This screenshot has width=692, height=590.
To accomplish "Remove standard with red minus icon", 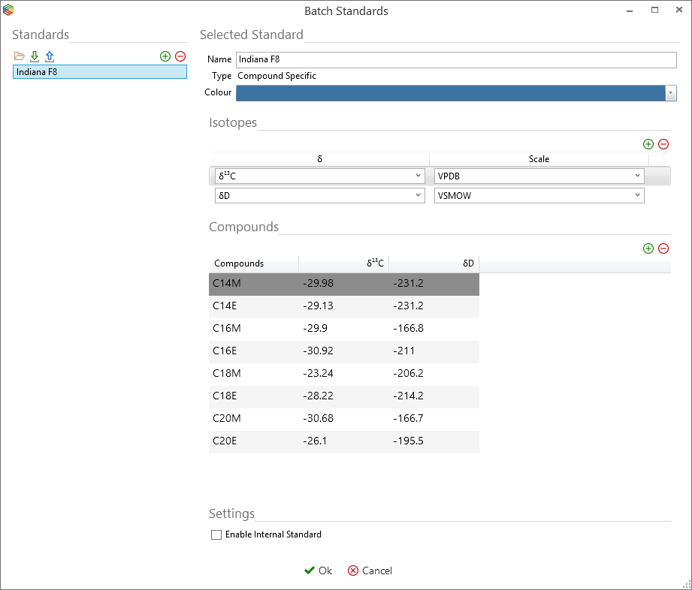I will pyautogui.click(x=180, y=56).
